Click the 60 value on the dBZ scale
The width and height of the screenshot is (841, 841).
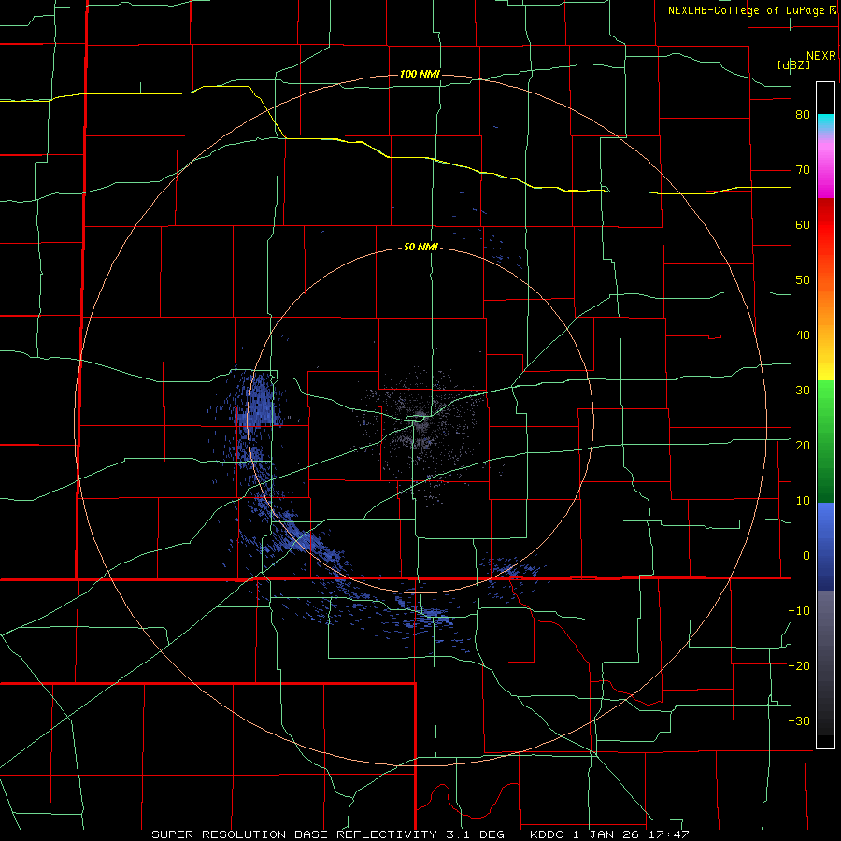point(802,225)
